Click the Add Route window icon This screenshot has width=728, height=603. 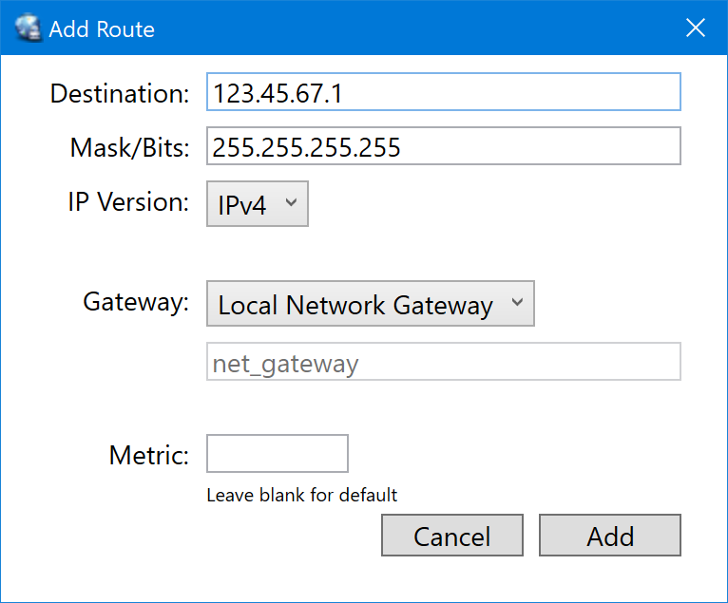[x=29, y=28]
